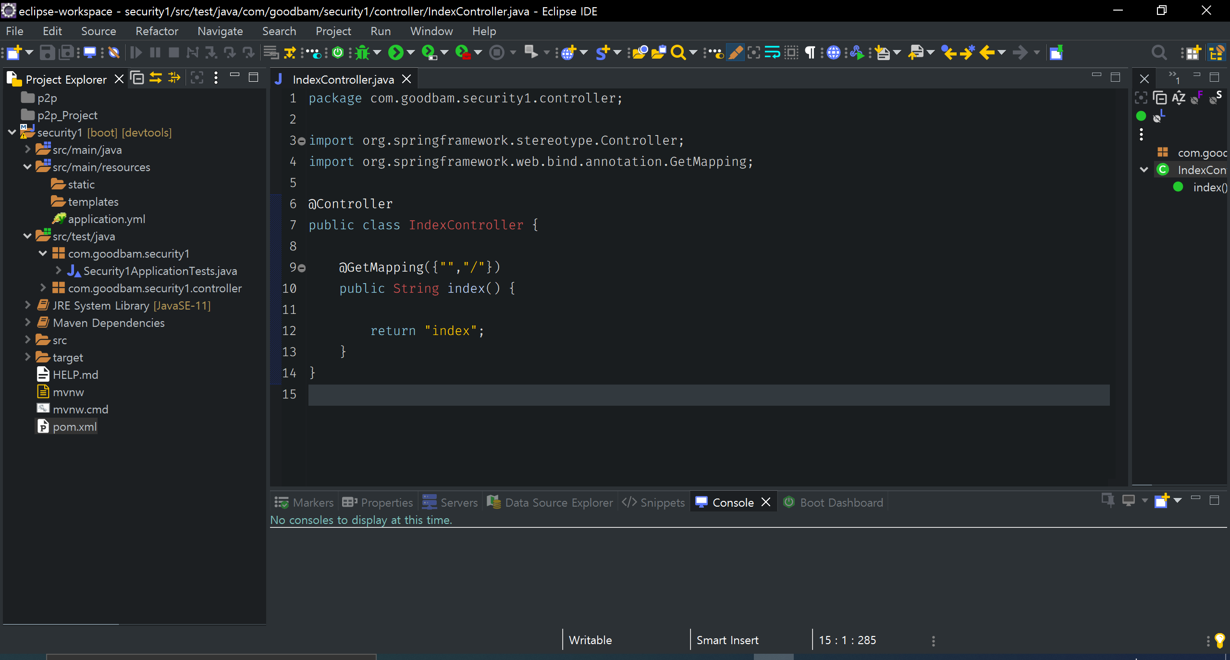Screen dimensions: 1230x660
Task: Click the Boot Dashboard power icon in toolbar
Action: pyautogui.click(x=338, y=52)
